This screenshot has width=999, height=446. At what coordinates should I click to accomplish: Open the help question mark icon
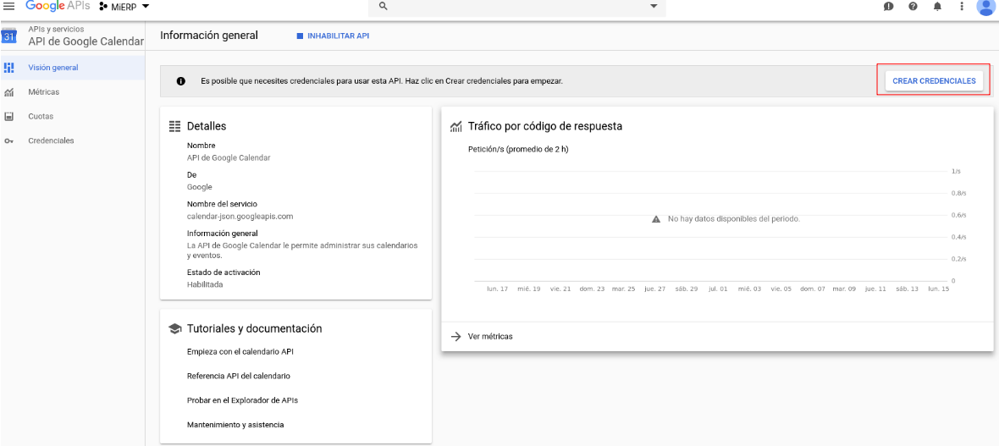913,7
